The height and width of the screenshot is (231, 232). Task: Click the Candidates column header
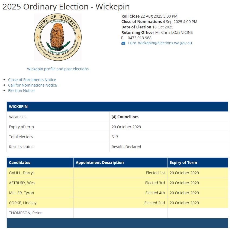(x=20, y=163)
